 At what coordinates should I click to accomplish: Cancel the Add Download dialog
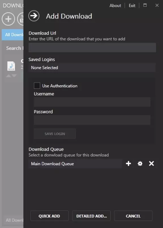tap(133, 216)
